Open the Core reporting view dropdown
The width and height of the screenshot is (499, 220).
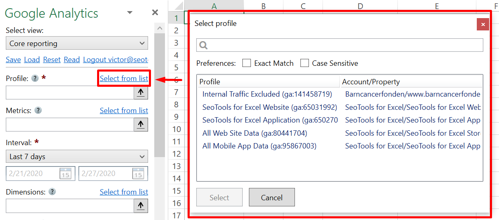[x=77, y=44]
